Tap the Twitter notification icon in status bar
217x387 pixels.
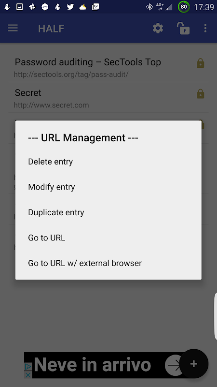tap(70, 7)
